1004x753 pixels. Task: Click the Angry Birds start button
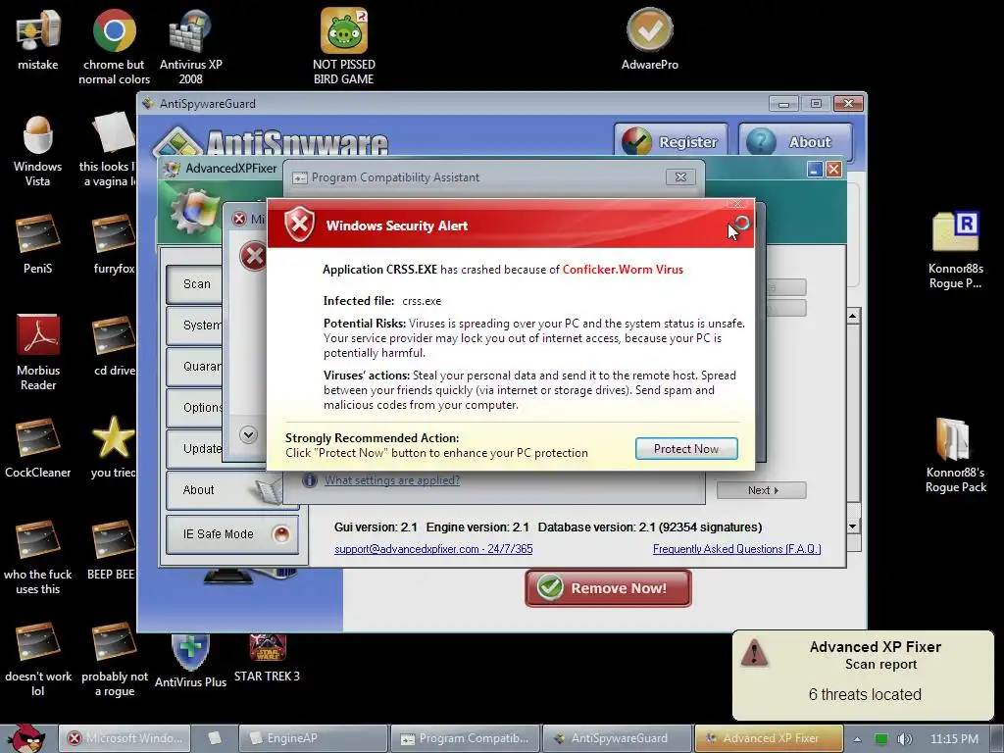coord(26,737)
